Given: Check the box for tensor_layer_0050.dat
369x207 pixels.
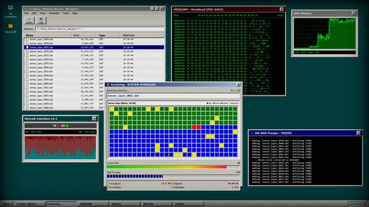Looking at the screenshot, I should 27,43.
